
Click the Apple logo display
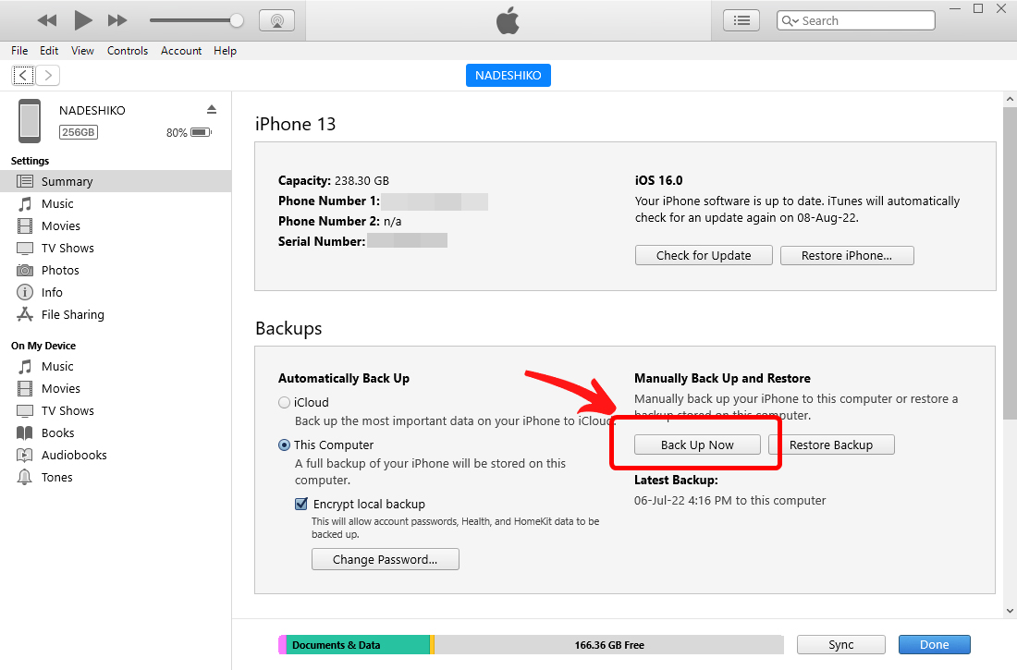click(x=508, y=20)
